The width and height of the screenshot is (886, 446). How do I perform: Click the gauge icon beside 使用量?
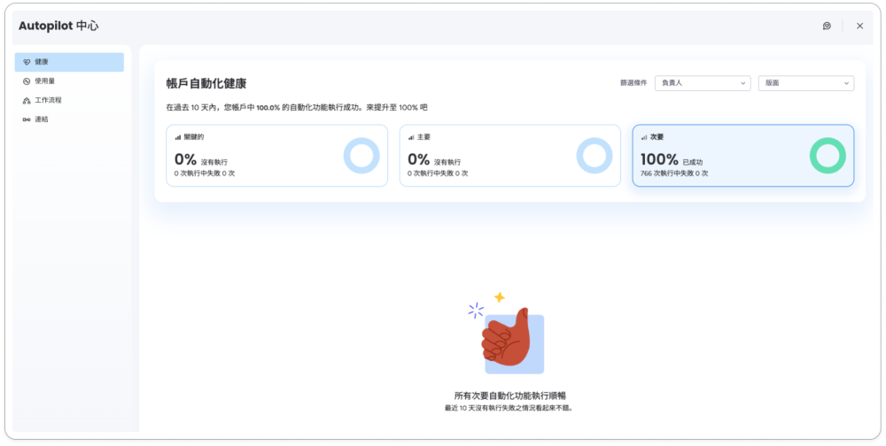tap(27, 81)
